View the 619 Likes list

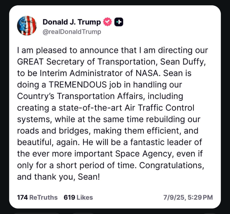pyautogui.click(x=78, y=197)
